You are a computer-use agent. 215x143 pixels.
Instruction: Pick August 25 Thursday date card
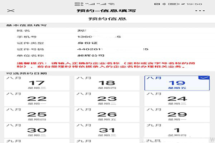[x=37, y=115]
